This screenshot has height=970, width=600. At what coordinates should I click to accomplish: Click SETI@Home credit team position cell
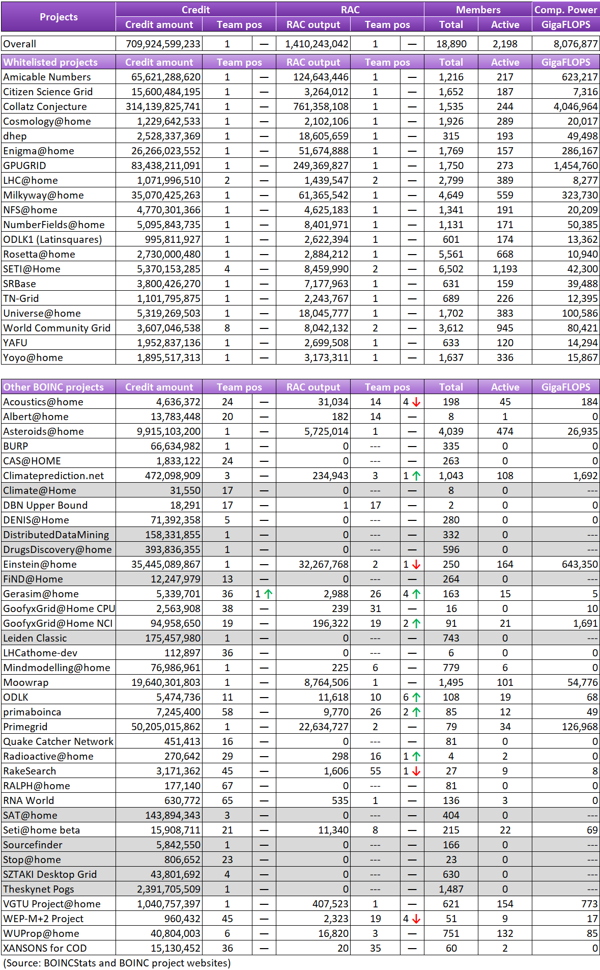[x=227, y=269]
